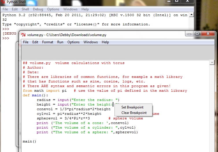218x152 pixels.
Task: Choose Clear Breakpoint from context menu
Action: point(133,113)
